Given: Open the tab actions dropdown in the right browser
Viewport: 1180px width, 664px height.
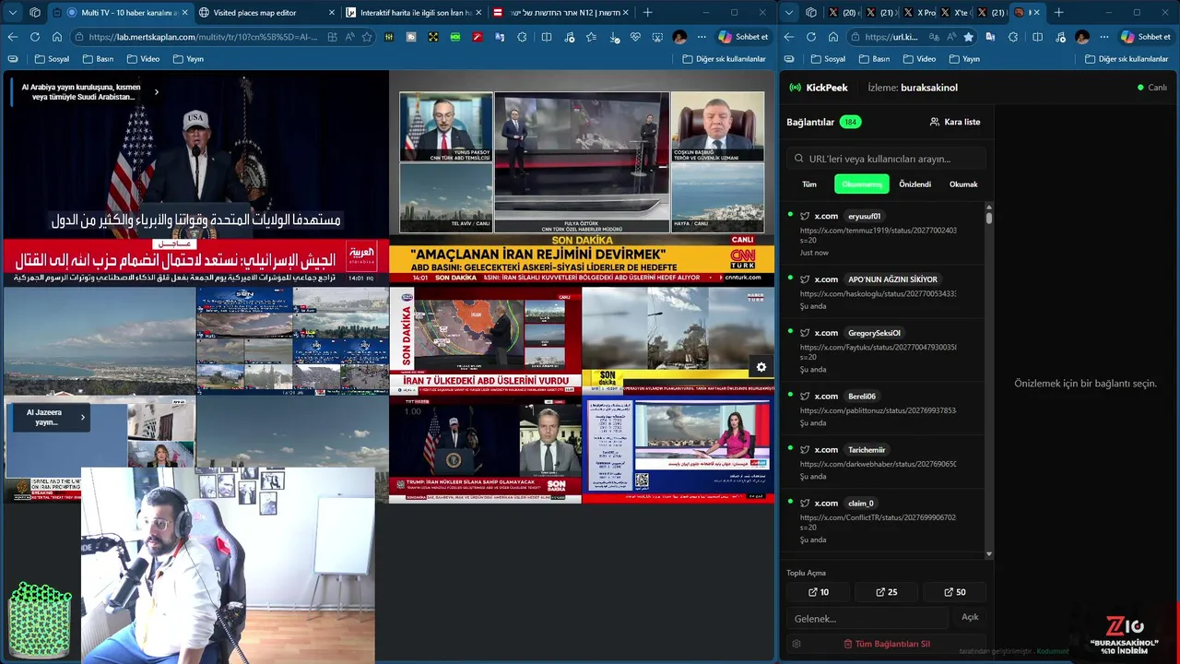Looking at the screenshot, I should point(789,13).
